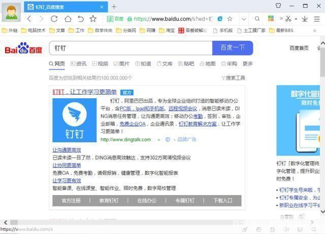Click the undo restore-tab icon
This screenshot has height=234, width=325.
click(x=81, y=19)
